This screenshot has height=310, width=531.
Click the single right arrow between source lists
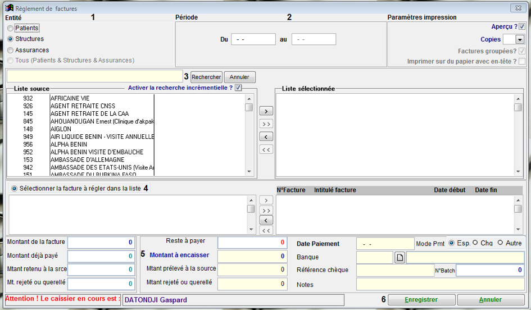pyautogui.click(x=266, y=111)
